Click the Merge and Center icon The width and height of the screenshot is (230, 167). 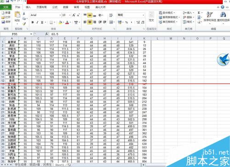pos(111,22)
